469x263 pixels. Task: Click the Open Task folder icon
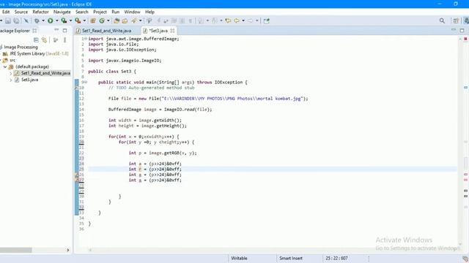[125, 20]
